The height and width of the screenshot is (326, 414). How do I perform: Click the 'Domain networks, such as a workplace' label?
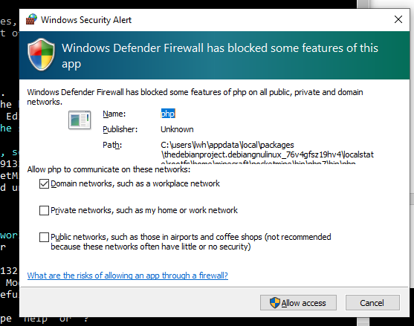(x=135, y=183)
